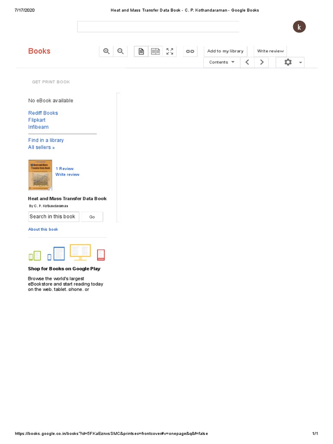Click the zoom out magnifier icon

tap(121, 51)
